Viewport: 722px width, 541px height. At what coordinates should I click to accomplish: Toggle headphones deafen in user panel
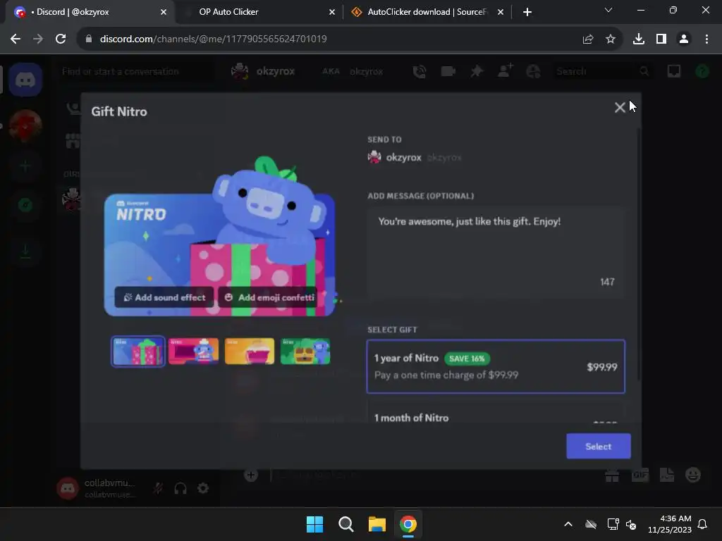point(180,488)
